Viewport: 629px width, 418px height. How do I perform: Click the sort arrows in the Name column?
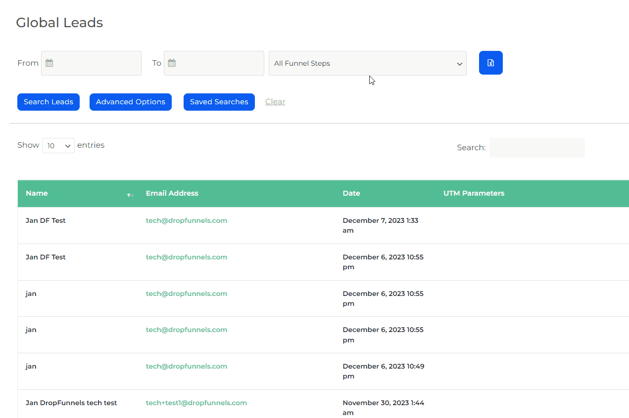tap(130, 195)
